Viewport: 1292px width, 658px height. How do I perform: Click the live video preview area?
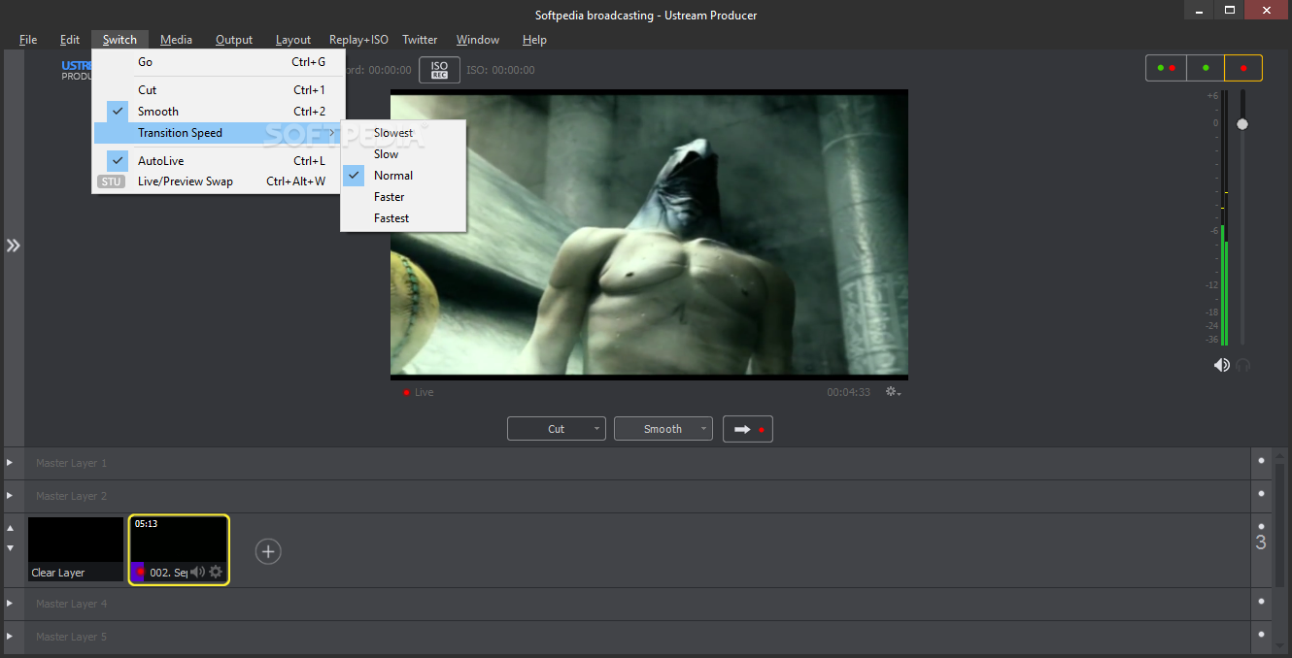(649, 234)
